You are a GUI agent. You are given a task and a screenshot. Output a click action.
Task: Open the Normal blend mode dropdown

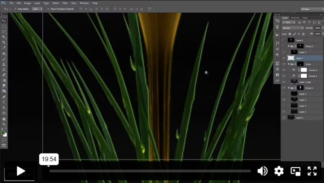pyautogui.click(x=293, y=28)
